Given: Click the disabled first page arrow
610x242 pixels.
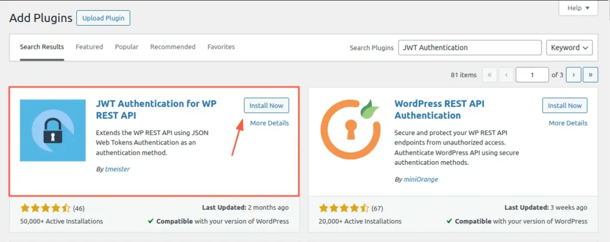Looking at the screenshot, I should (490, 75).
